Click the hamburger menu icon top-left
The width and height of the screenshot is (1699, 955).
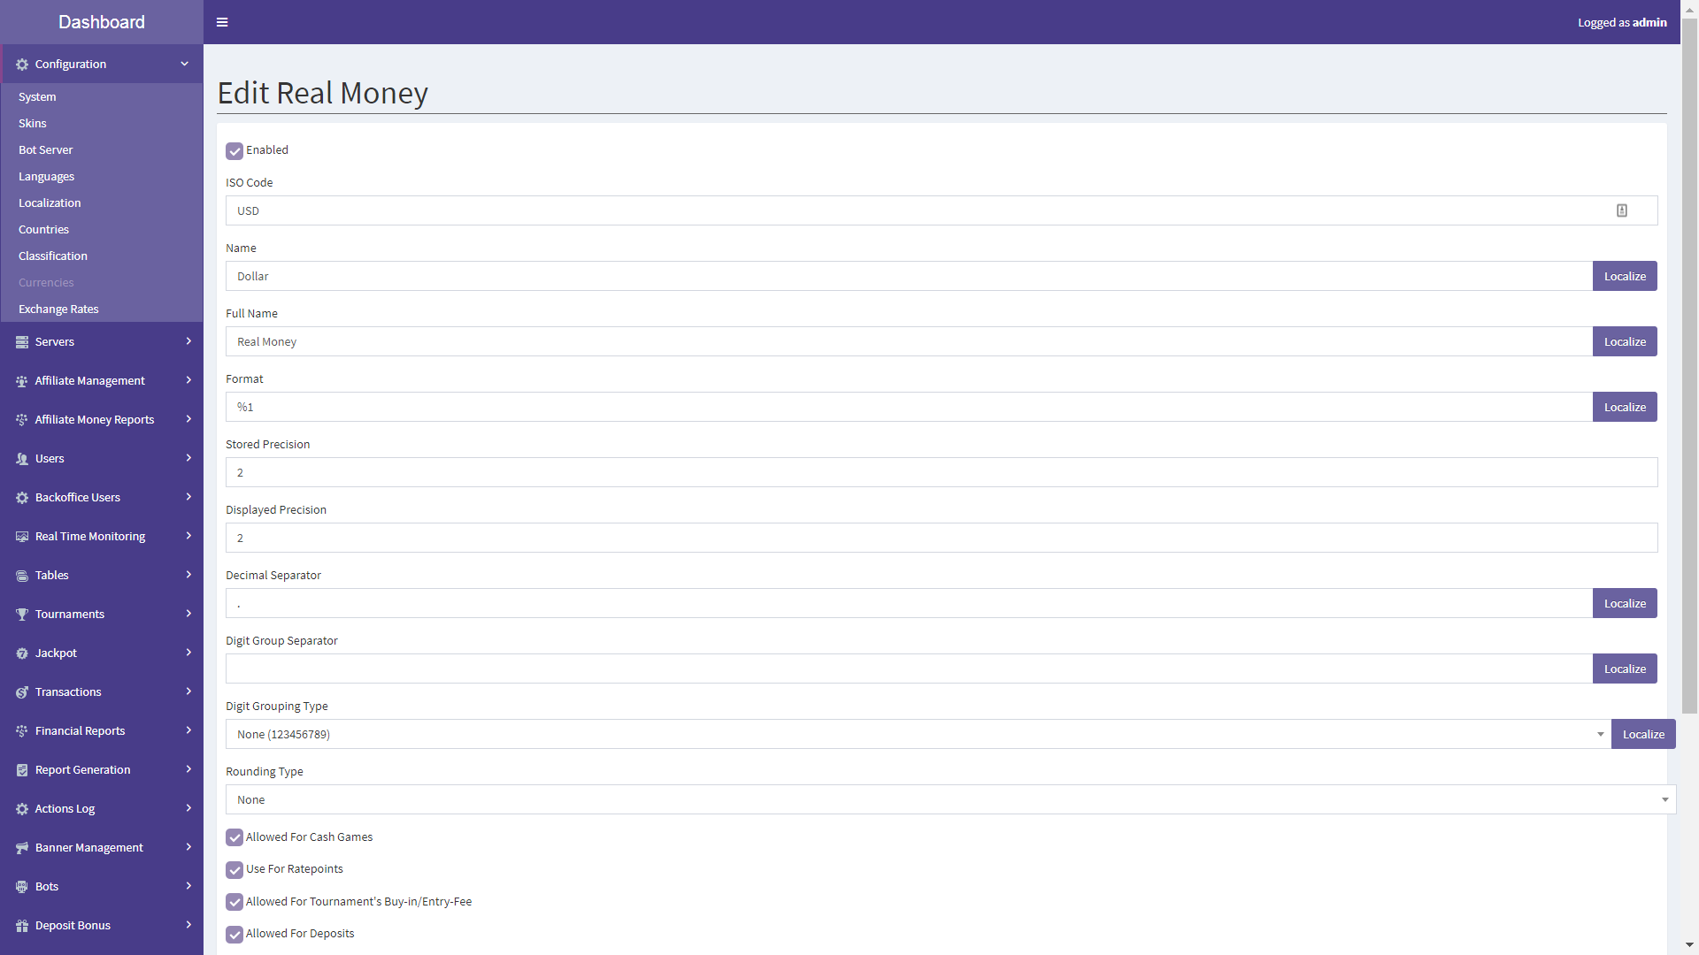point(222,21)
